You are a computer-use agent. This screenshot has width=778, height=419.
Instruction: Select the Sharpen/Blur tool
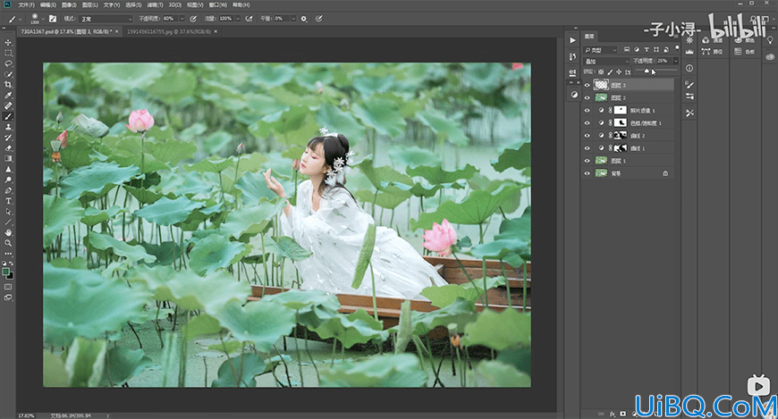8,169
